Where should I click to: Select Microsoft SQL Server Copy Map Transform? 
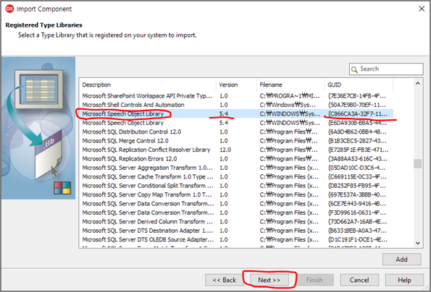tap(236, 194)
